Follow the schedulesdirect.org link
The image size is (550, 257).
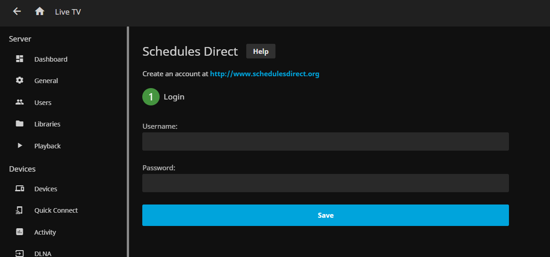[265, 73]
